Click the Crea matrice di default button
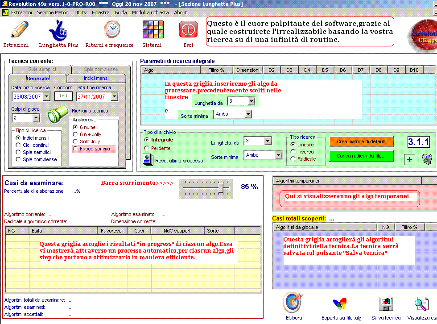This screenshot has height=324, width=437. point(361,141)
